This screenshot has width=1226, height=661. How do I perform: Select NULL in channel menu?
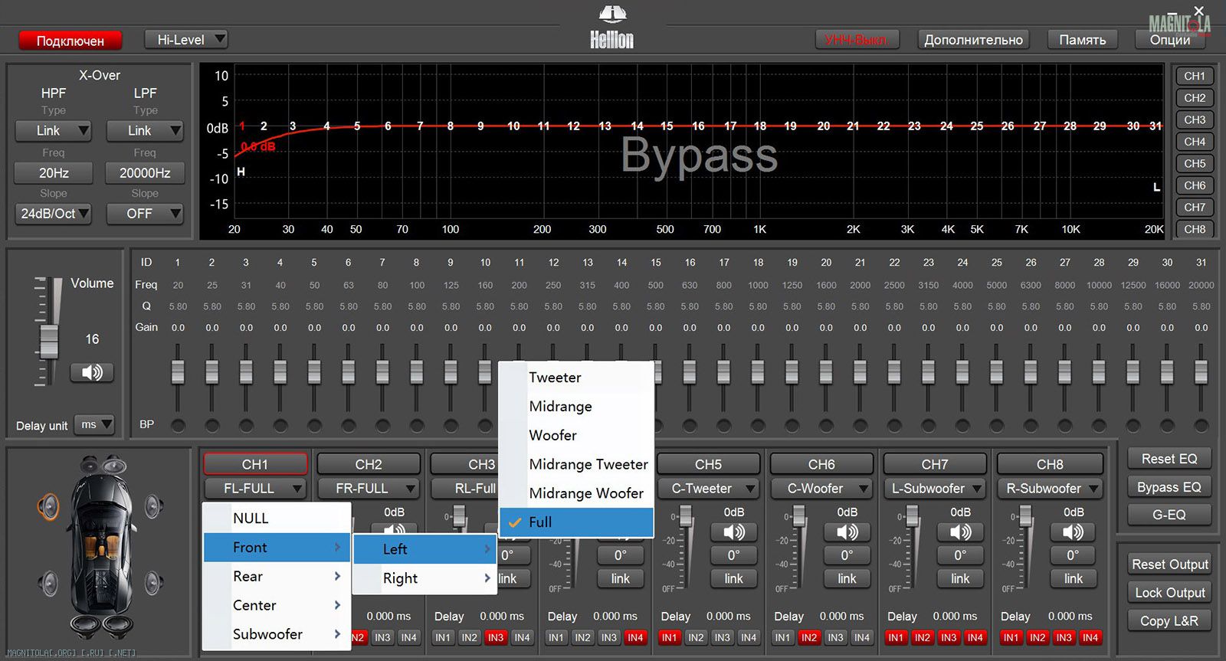pyautogui.click(x=277, y=519)
